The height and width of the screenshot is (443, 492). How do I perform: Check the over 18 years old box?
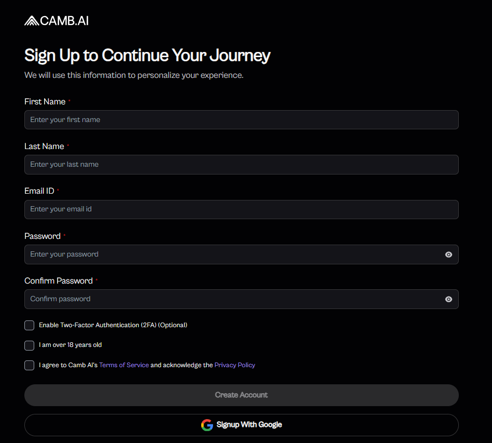point(30,345)
